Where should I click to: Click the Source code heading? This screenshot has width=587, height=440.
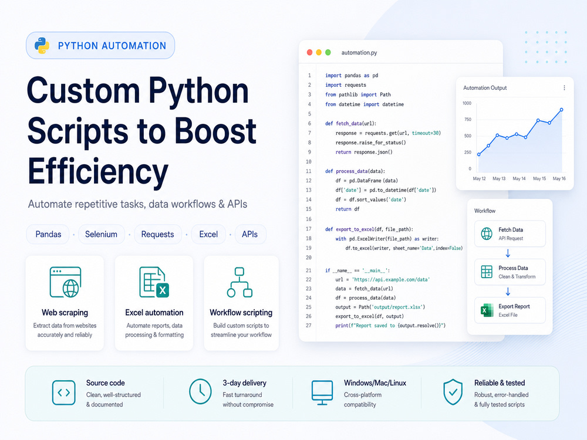(105, 383)
